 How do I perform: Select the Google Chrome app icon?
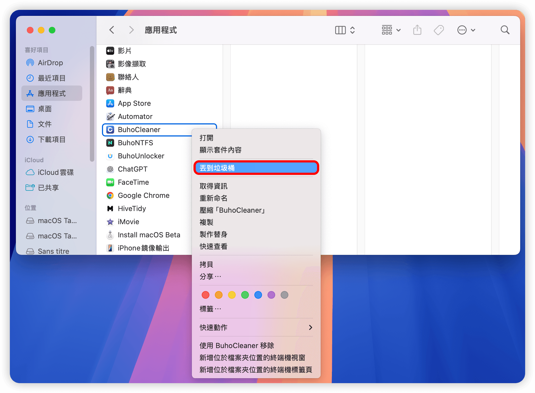click(110, 195)
